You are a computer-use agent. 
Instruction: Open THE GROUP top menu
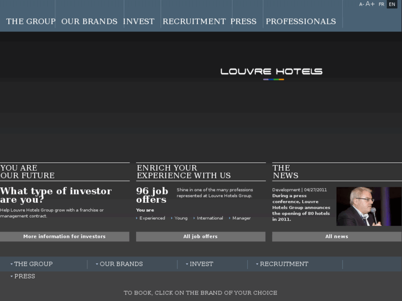click(x=31, y=21)
